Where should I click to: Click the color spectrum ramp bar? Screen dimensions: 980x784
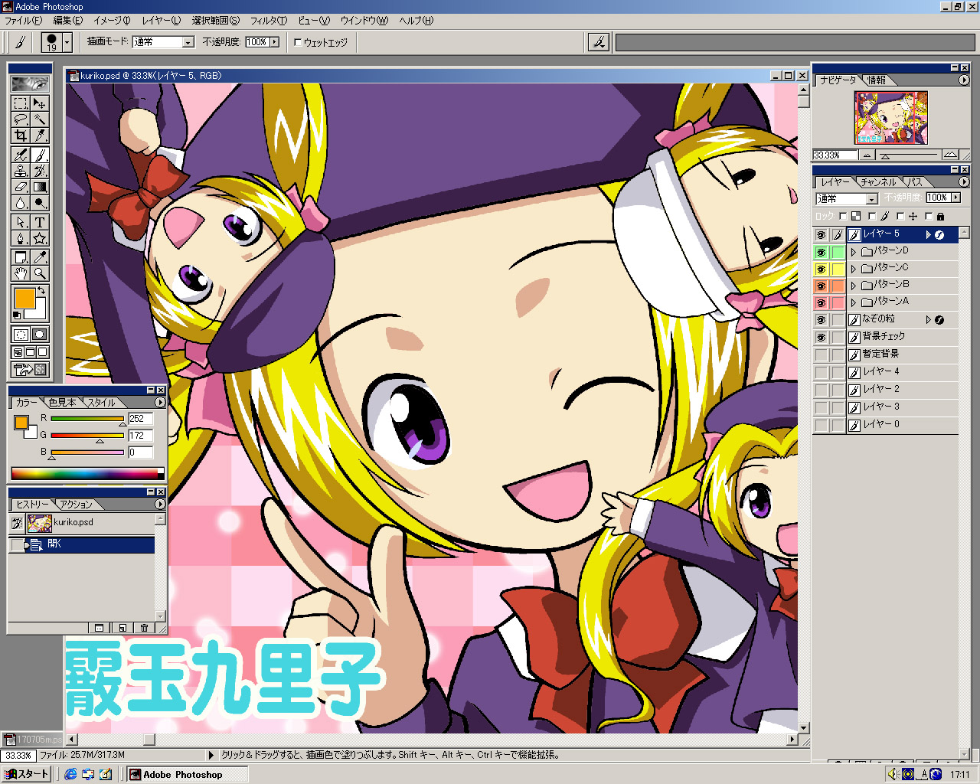click(88, 473)
